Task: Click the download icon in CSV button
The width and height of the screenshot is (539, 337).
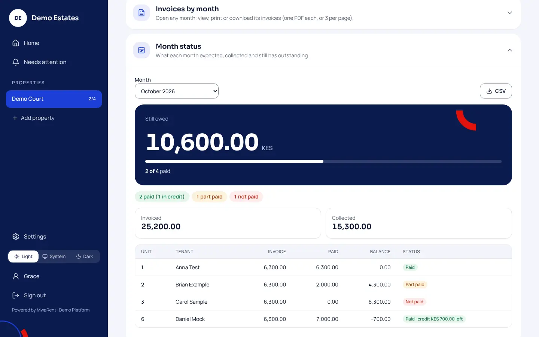Action: [489, 91]
